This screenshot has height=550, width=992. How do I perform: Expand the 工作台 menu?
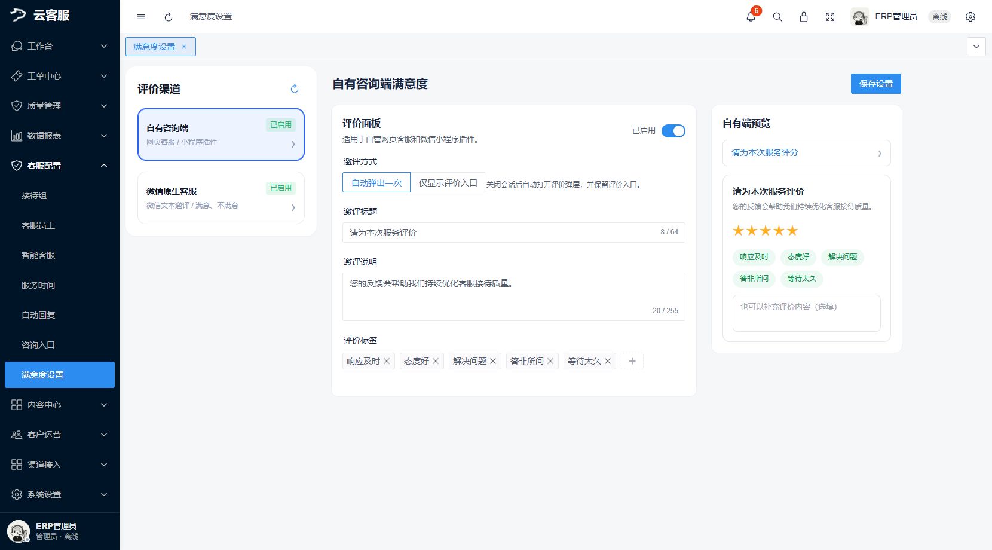coord(60,46)
